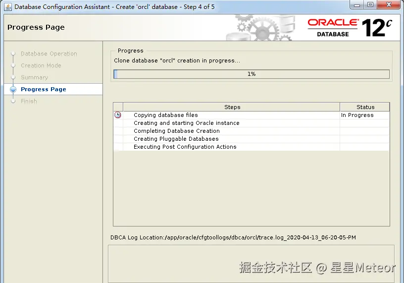This screenshot has height=283, width=404.
Task: Maximize the Database Configuration Assistant window
Action: click(x=370, y=5)
